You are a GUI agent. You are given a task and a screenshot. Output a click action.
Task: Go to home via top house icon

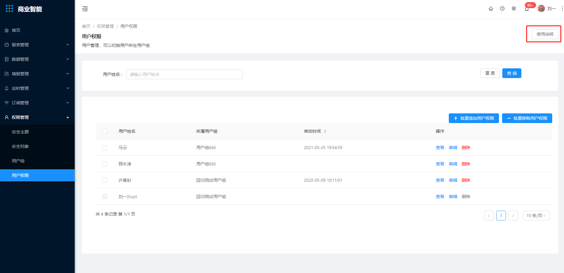491,8
